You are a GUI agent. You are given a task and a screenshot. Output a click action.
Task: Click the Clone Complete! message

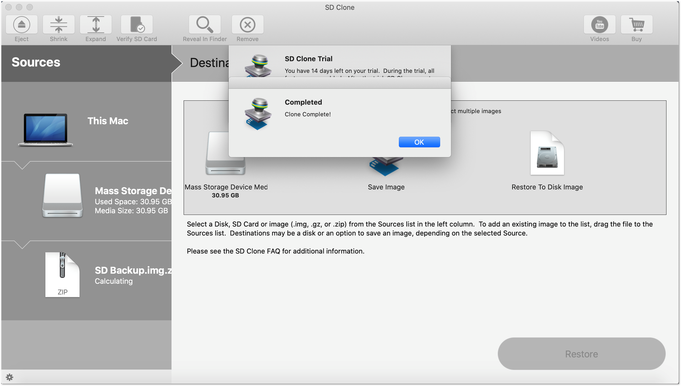pyautogui.click(x=308, y=114)
